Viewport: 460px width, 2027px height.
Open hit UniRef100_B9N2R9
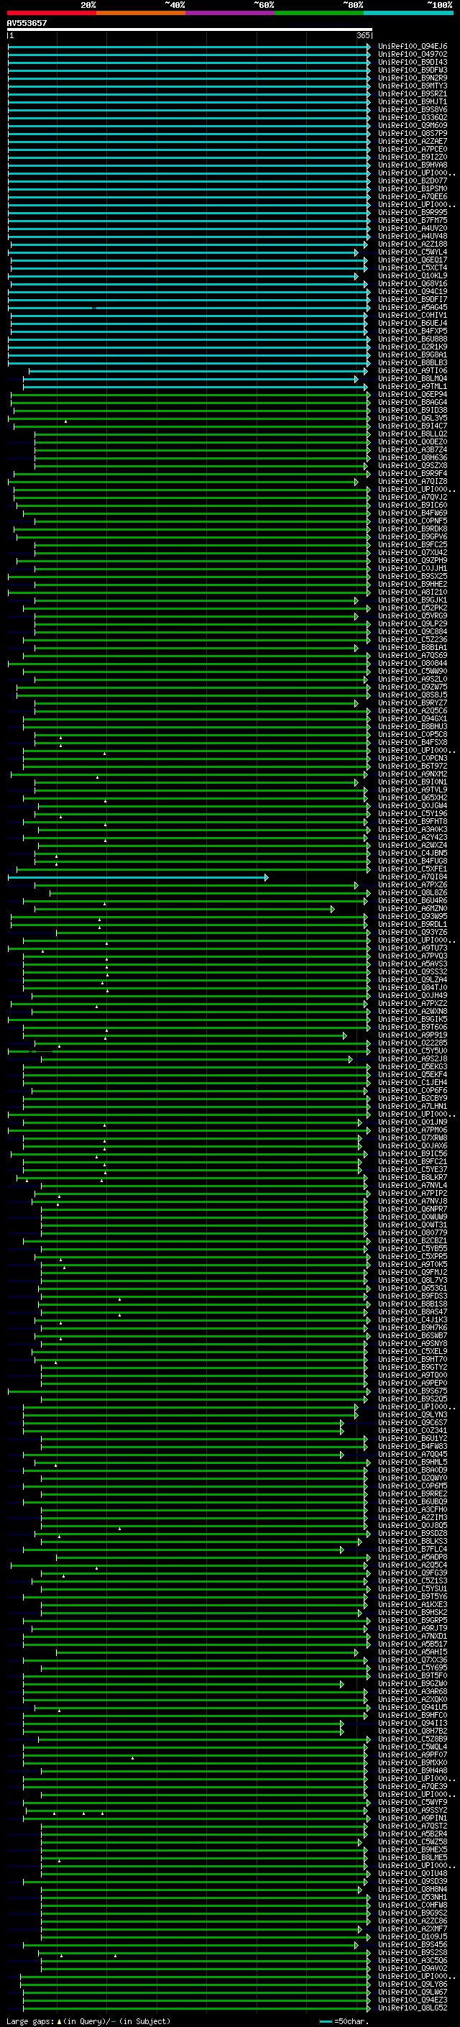413,78
